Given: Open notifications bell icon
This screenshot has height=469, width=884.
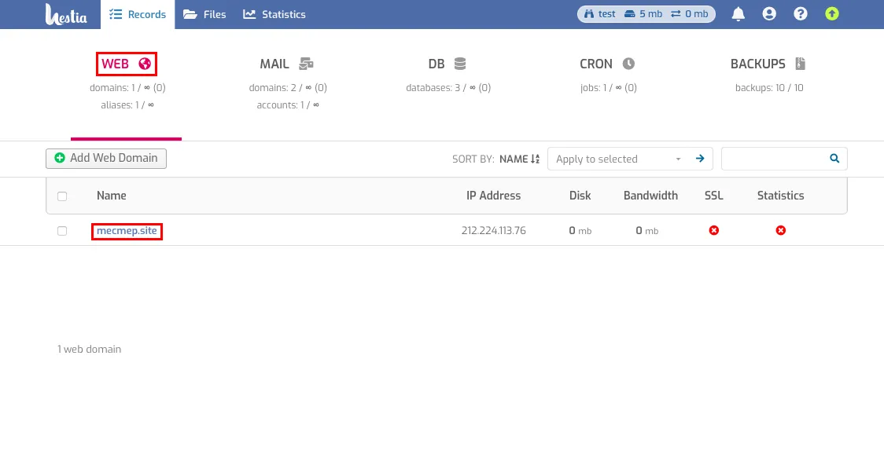Looking at the screenshot, I should pos(738,14).
